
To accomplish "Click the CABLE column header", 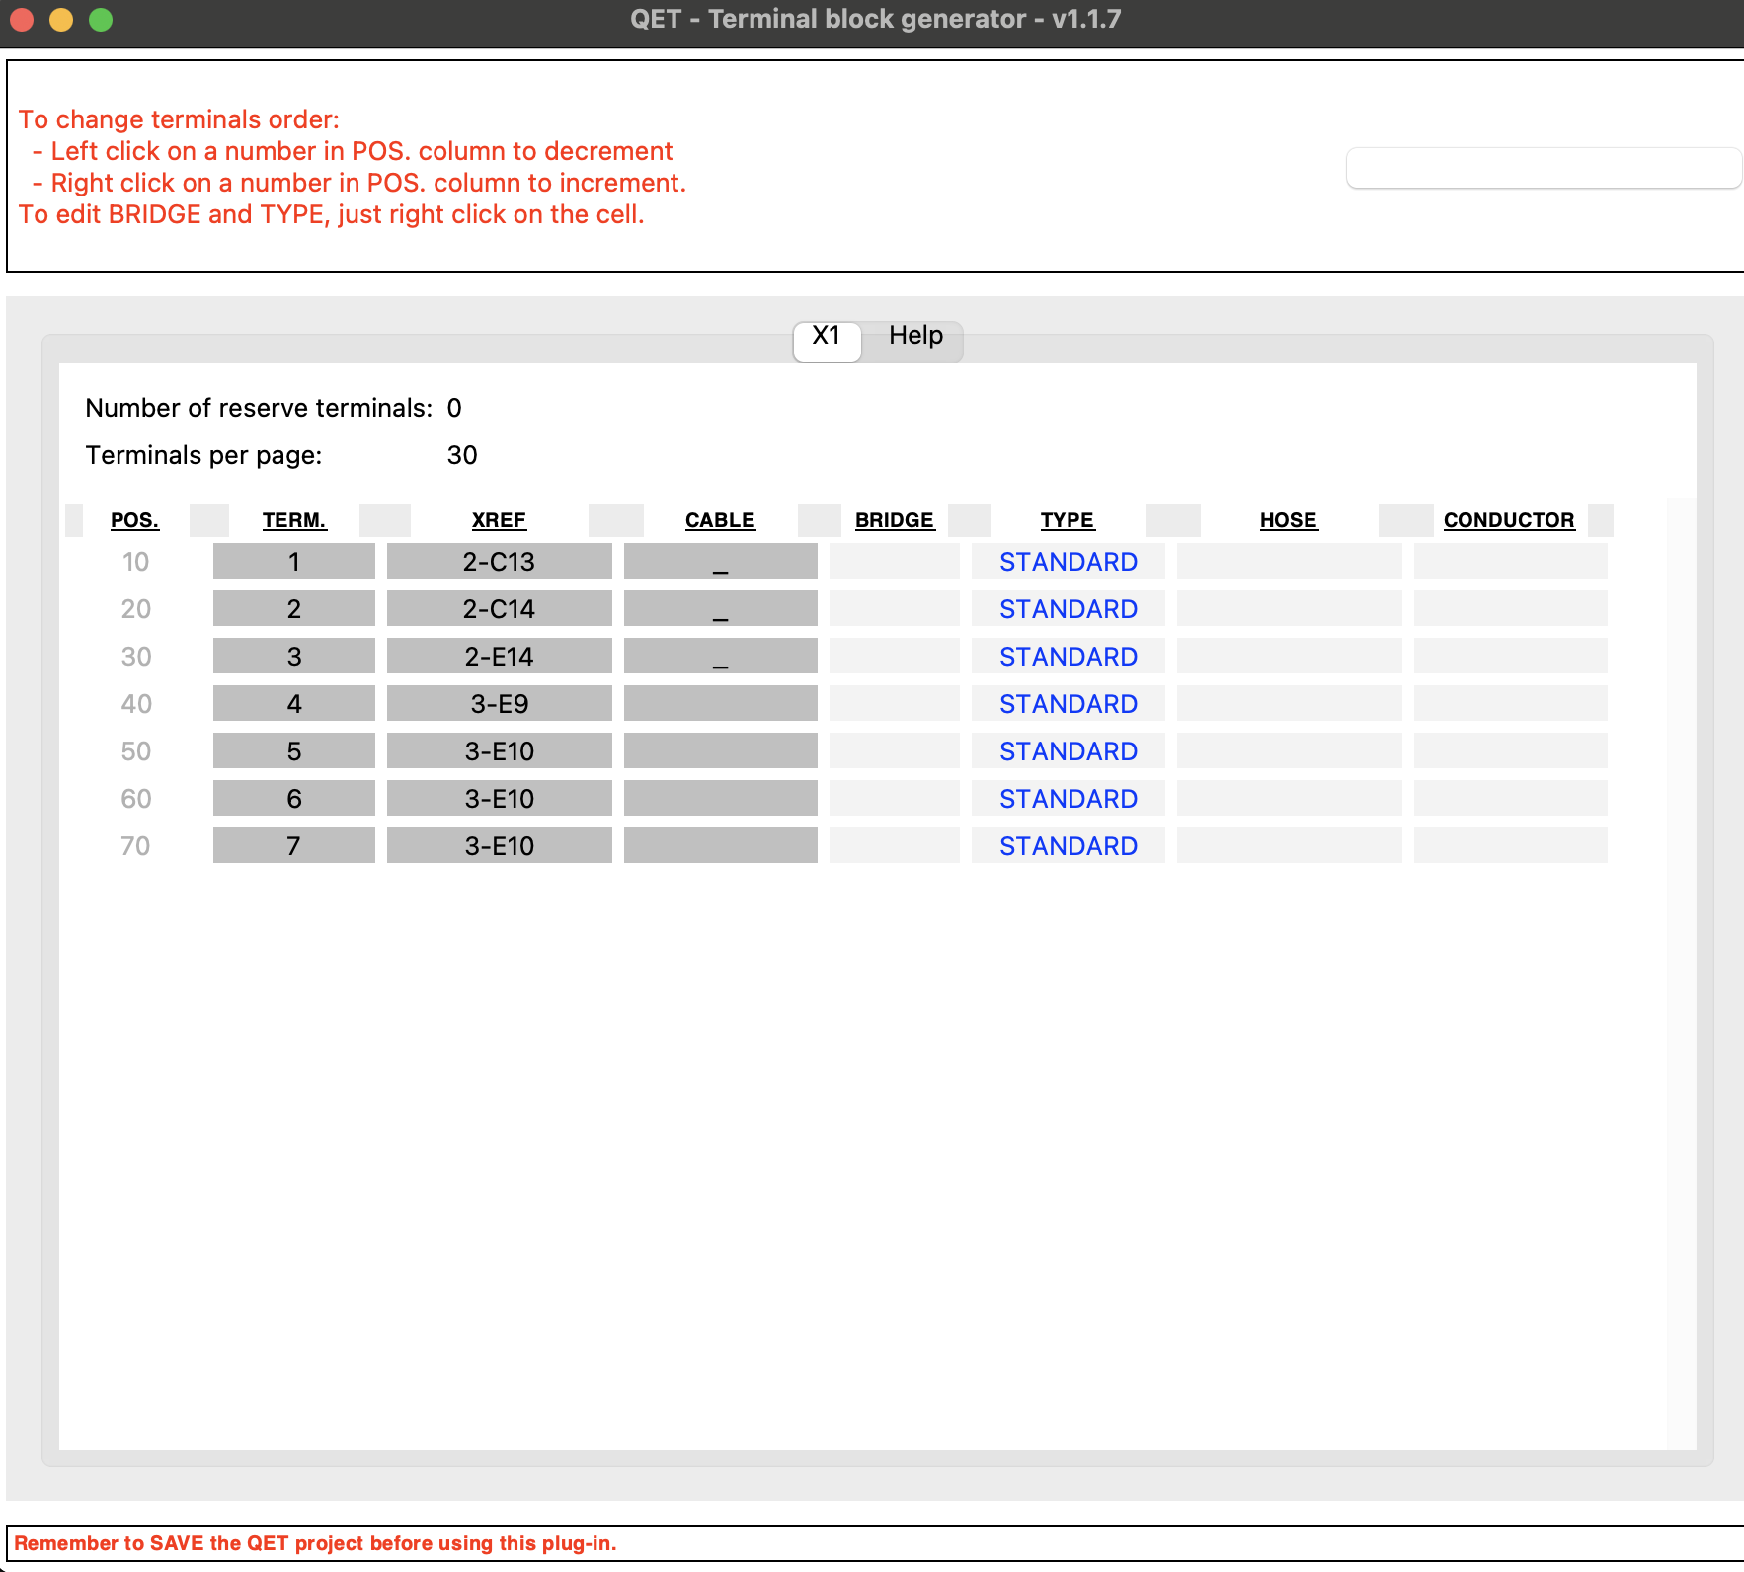I will click(x=720, y=520).
